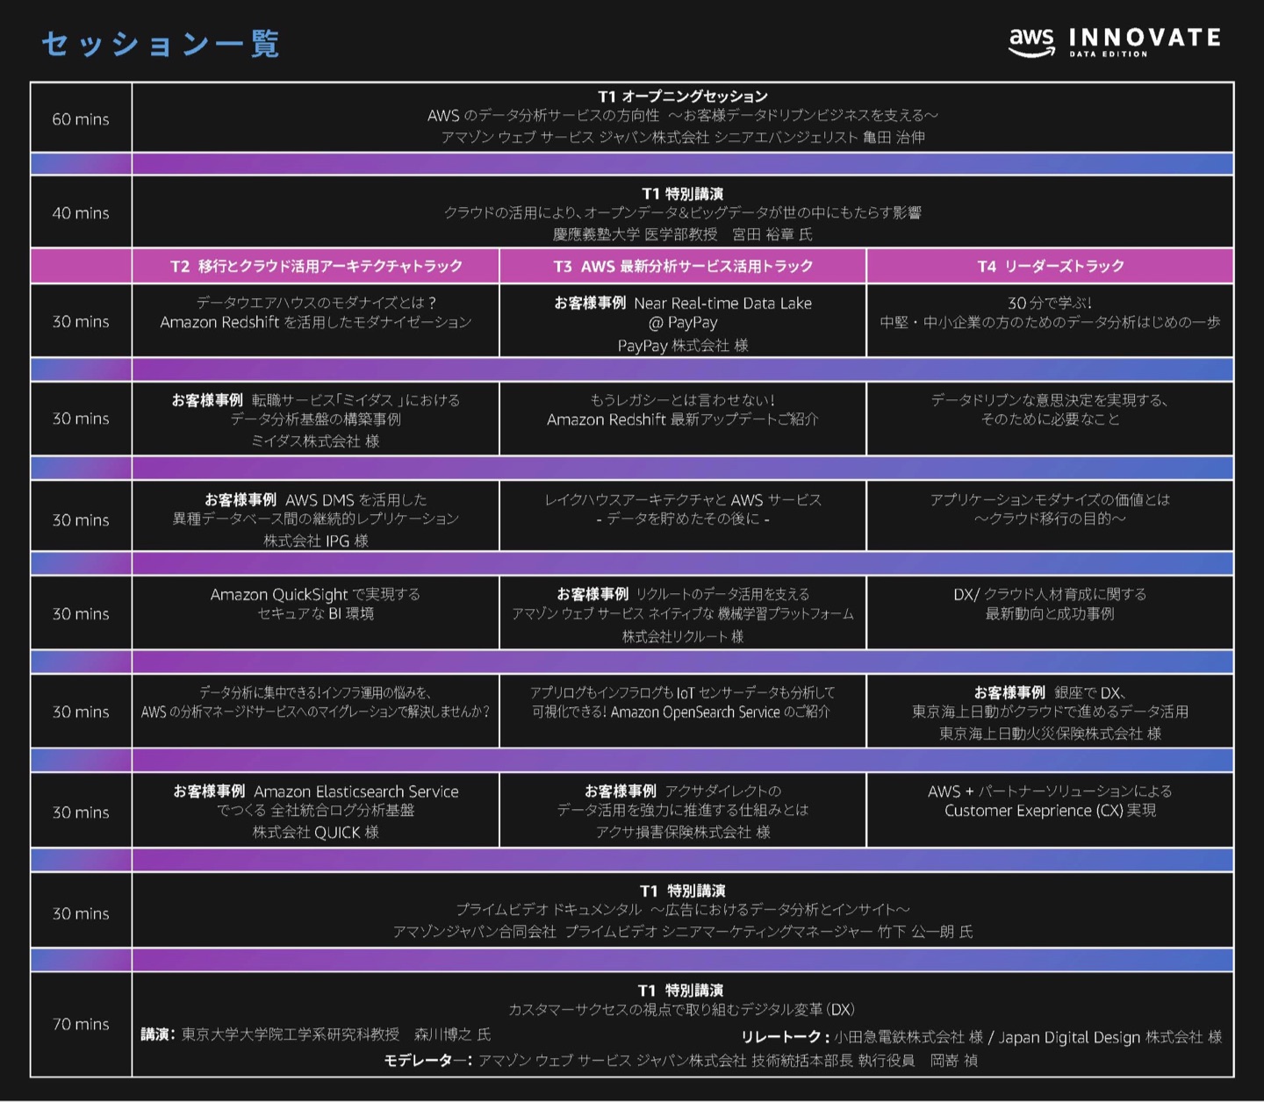
Task: Select the アクサ損害保険 data utilization session
Action: pyautogui.click(x=682, y=812)
